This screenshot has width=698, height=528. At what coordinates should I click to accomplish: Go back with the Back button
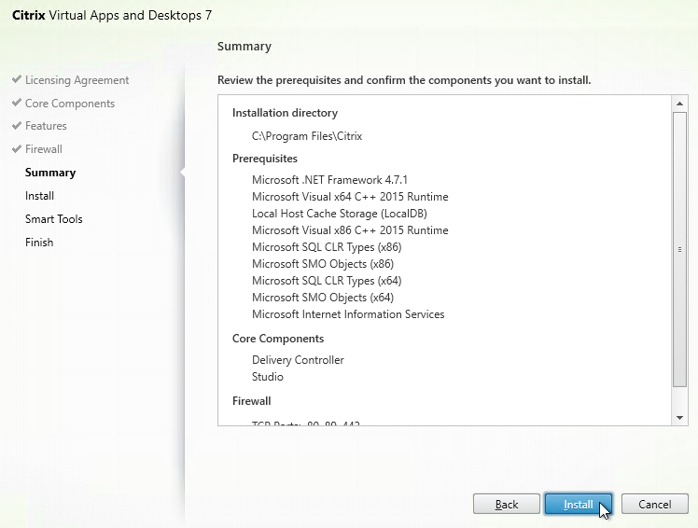(507, 504)
